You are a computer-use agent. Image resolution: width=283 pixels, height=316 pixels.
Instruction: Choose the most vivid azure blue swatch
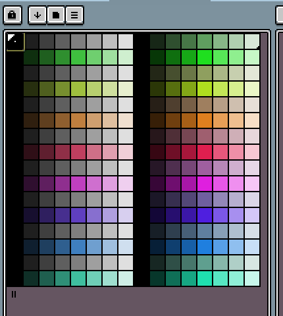pos(205,247)
